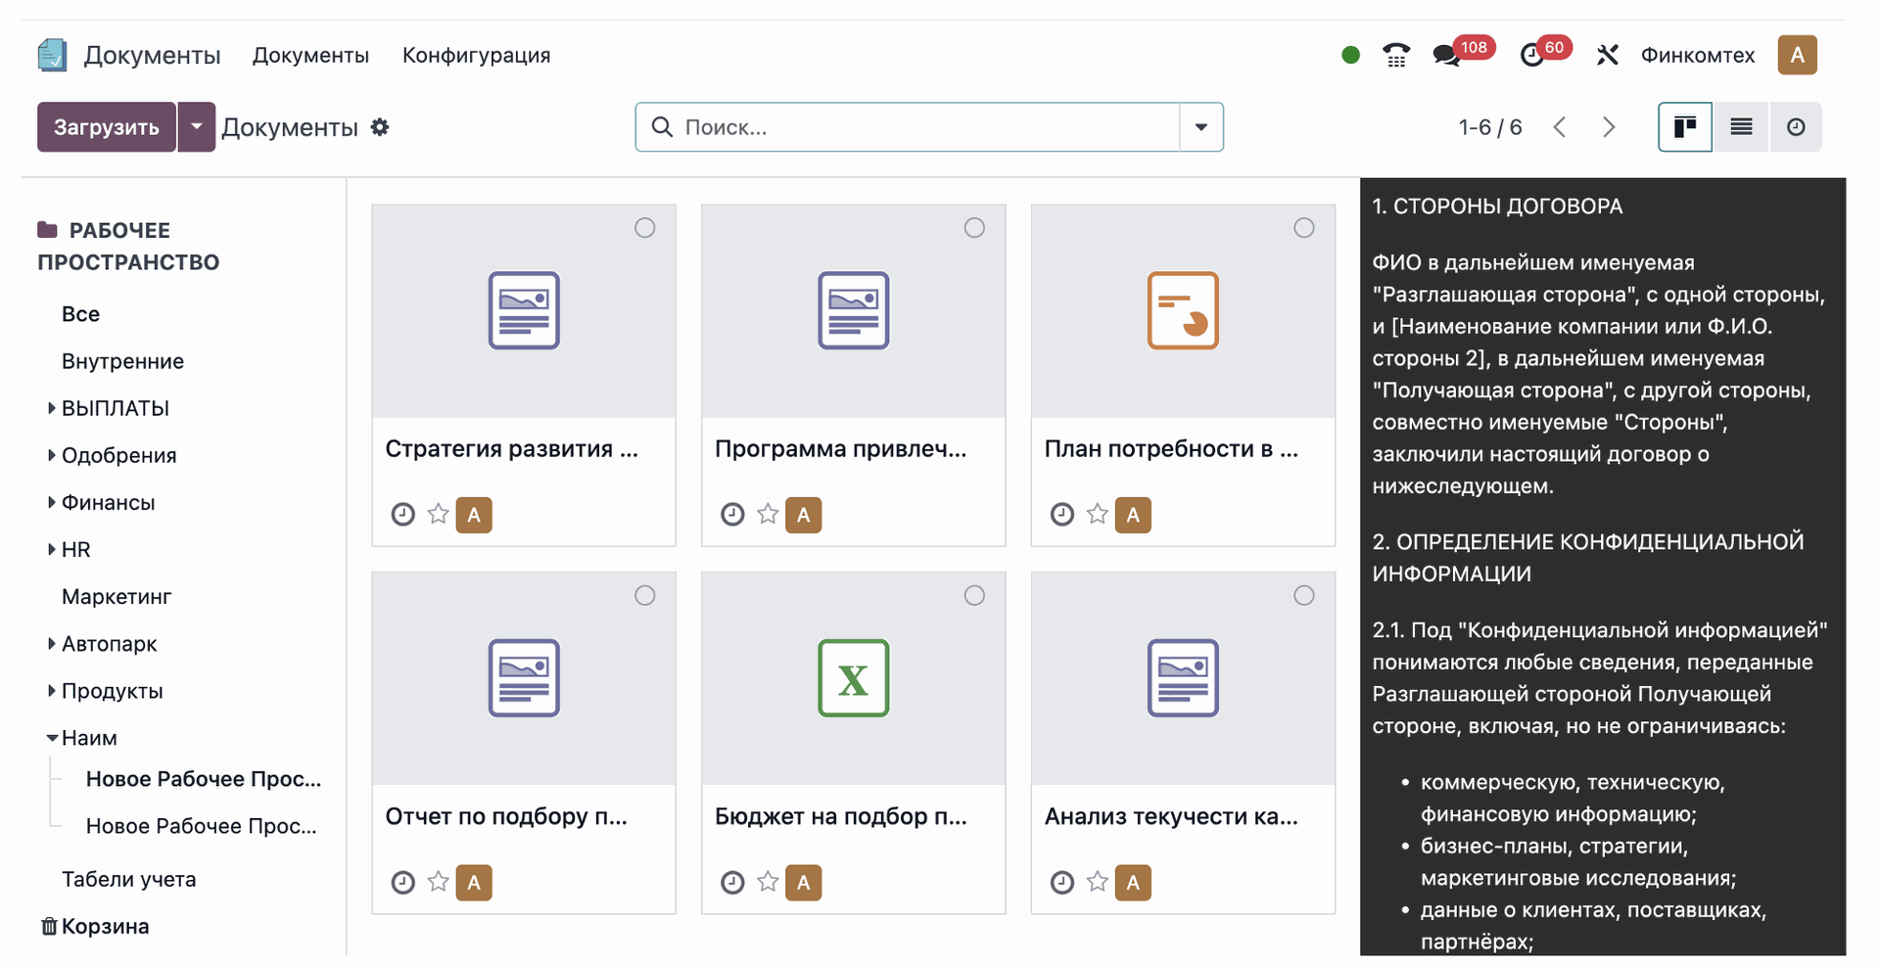Select the 'План потребности' document circle
Screen dimensions: 1880x966
[x=1303, y=228]
